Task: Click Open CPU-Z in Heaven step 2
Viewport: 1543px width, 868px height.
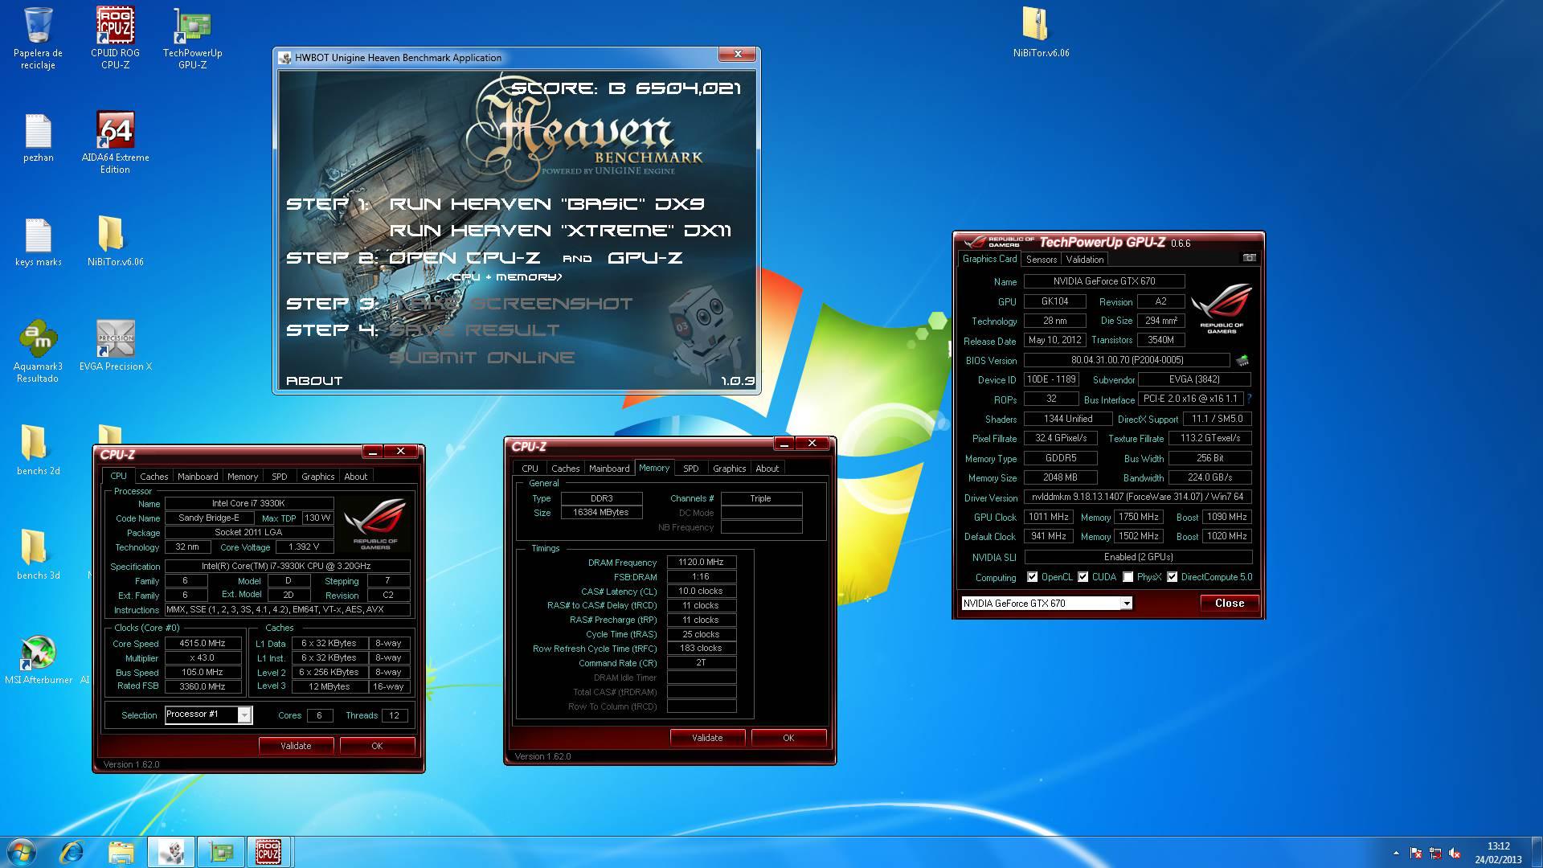Action: [465, 258]
